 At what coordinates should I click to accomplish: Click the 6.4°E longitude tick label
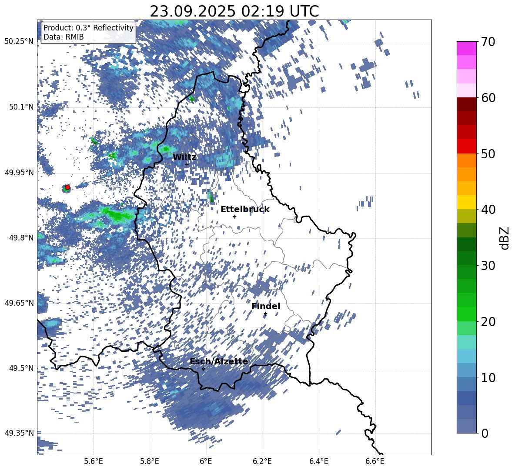pyautogui.click(x=318, y=461)
